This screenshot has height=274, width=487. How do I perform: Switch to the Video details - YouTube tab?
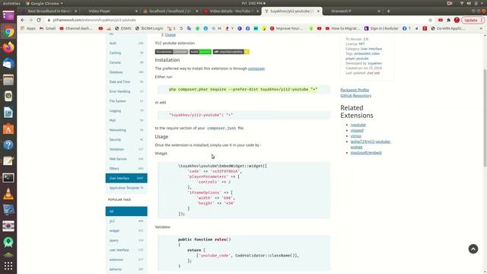point(231,11)
